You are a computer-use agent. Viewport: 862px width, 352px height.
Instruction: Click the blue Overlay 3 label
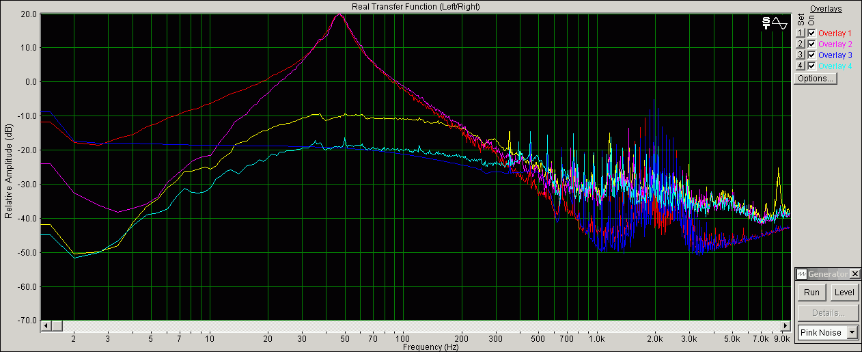click(835, 55)
